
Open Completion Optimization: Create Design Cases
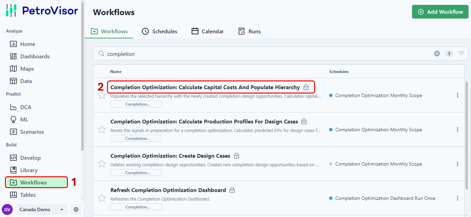pos(170,156)
